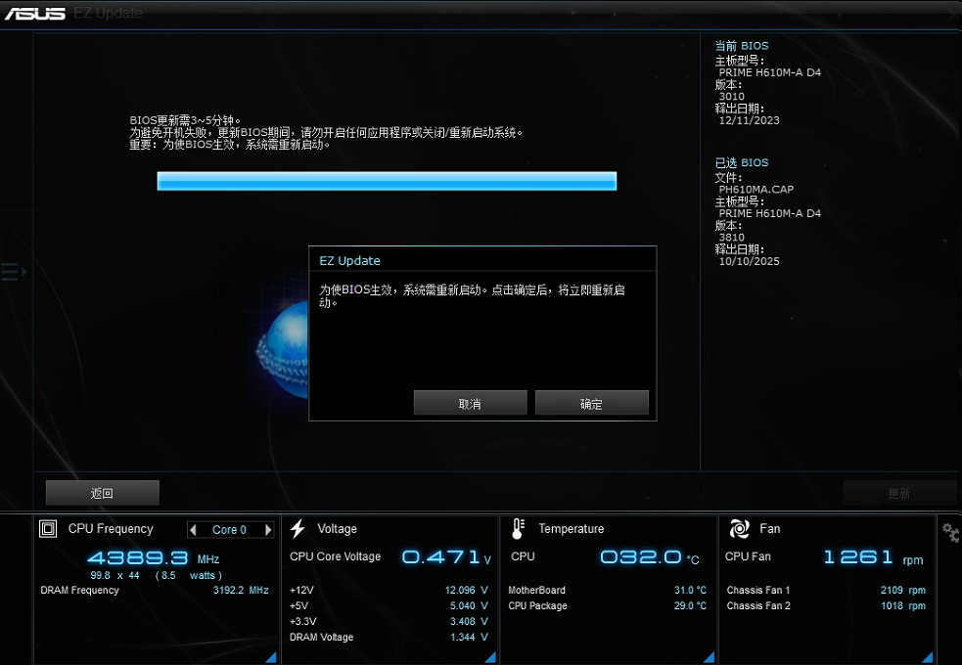Switch to the next CPU core
This screenshot has height=665, width=962.
point(268,530)
